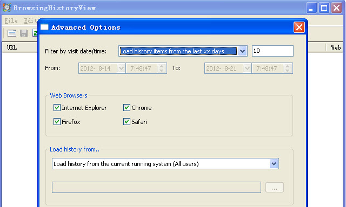Viewport: 346px width, 207px height.
Task: Click the BrowsingHistoryView app icon in title bar
Action: pyautogui.click(x=7, y=8)
